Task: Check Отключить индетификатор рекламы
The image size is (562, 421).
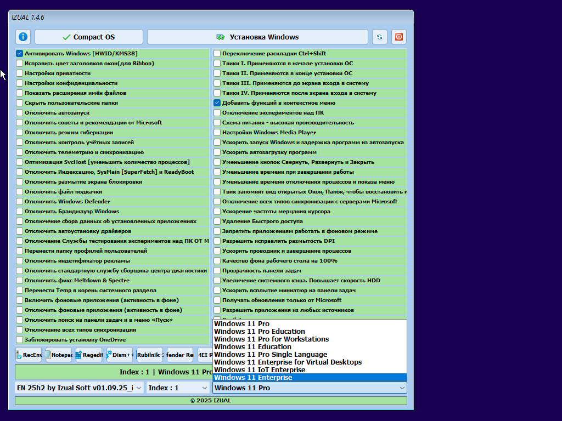Action: click(19, 260)
